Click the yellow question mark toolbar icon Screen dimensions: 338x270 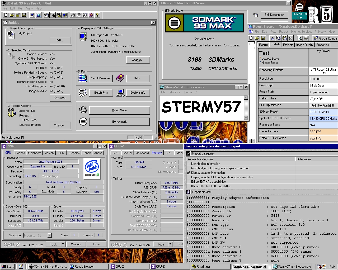click(x=97, y=15)
